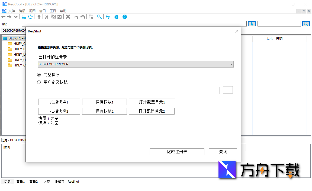312x191 pixels.
Task: Open the 工具 menu
Action: (53, 11)
